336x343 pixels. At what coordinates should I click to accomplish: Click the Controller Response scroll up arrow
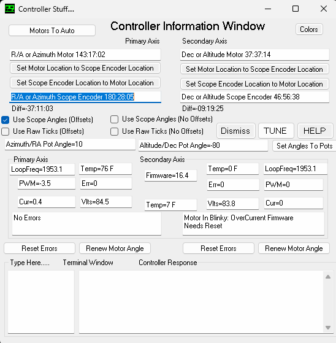pos(328,277)
